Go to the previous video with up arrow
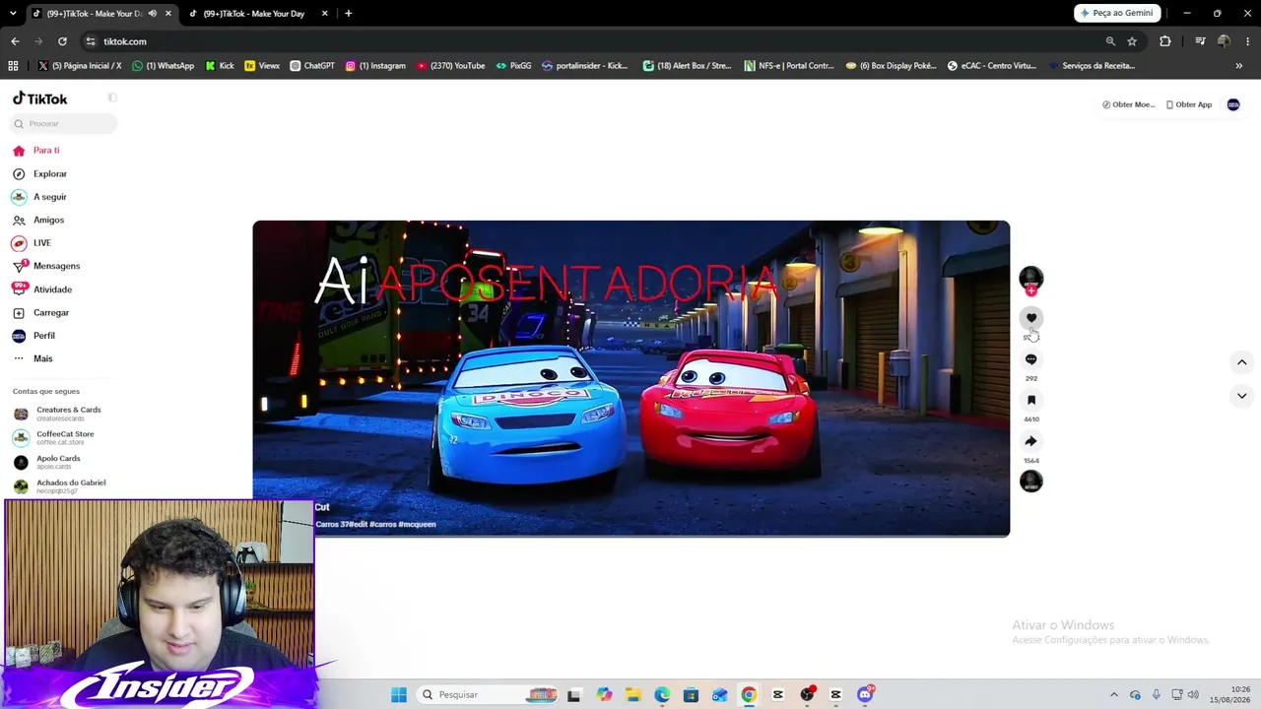The height and width of the screenshot is (709, 1261). (1241, 362)
